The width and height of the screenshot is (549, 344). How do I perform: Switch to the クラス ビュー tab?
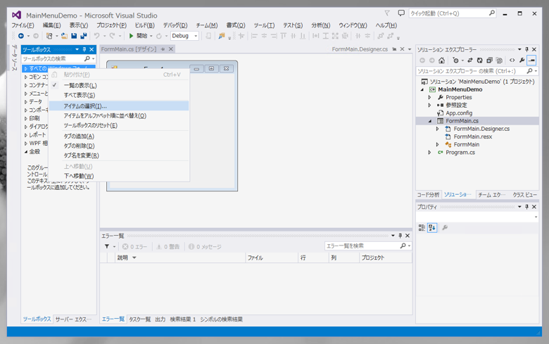click(524, 195)
